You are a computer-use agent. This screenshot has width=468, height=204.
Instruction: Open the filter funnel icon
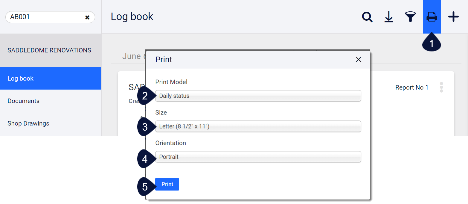410,17
